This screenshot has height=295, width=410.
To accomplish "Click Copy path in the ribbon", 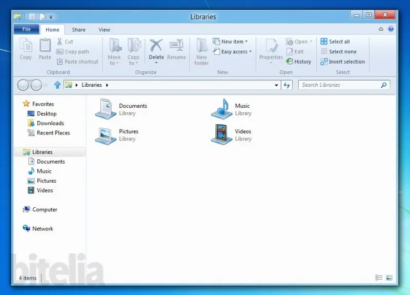I will 73,52.
